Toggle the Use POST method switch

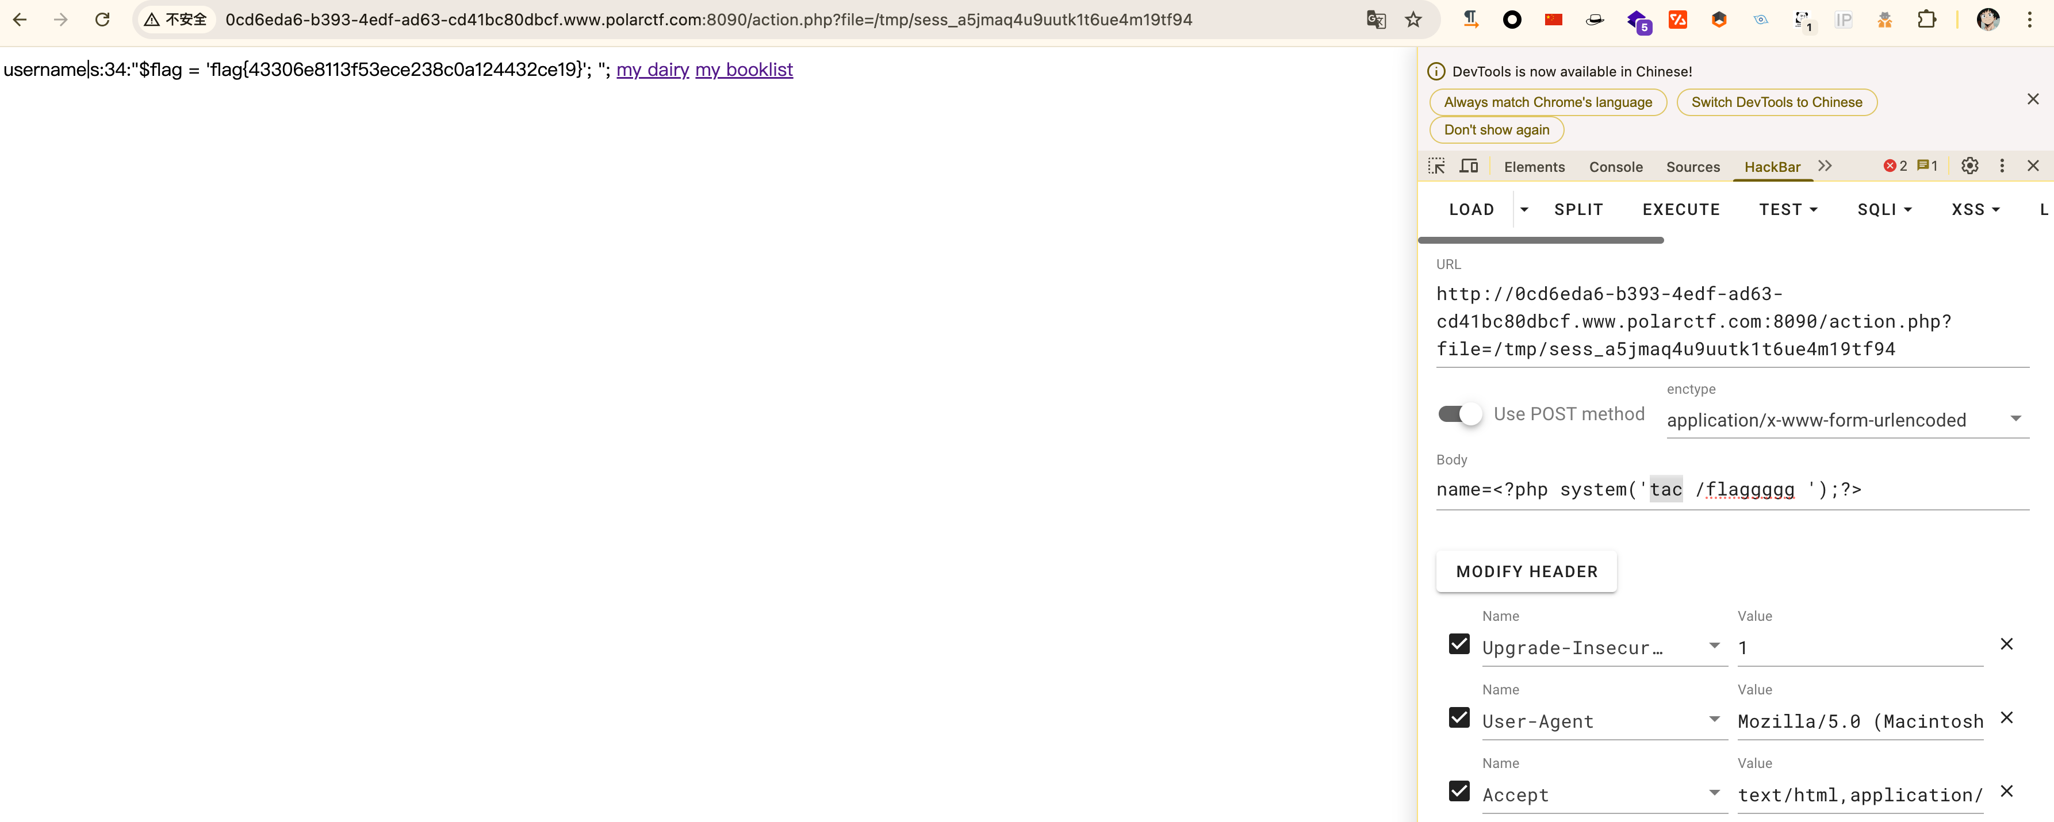tap(1459, 414)
